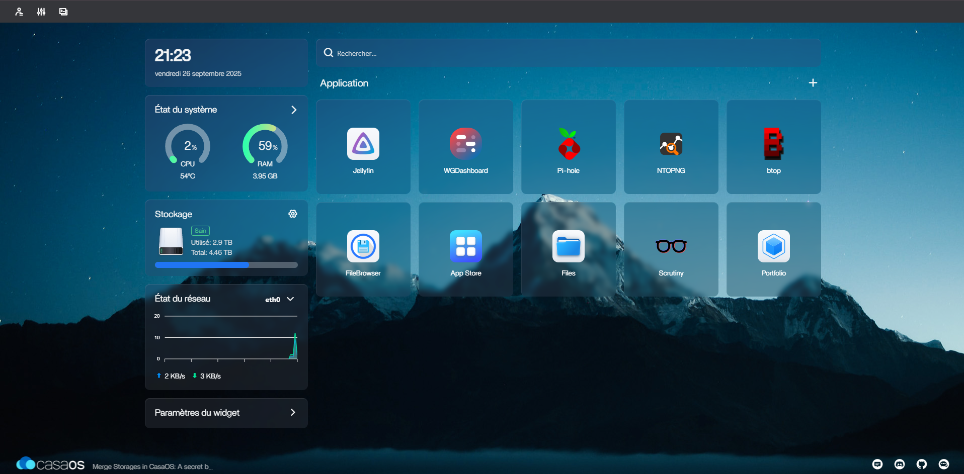
Task: Open the btop app
Action: click(773, 144)
